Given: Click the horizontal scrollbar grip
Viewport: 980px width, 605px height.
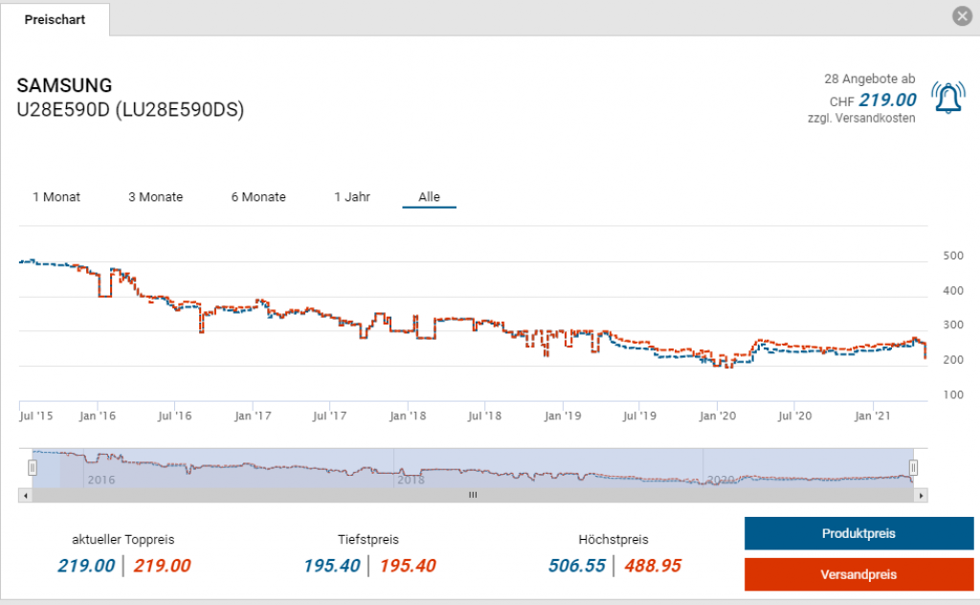Looking at the screenshot, I should click(x=472, y=496).
